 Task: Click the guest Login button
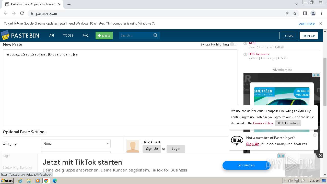tap(176, 149)
